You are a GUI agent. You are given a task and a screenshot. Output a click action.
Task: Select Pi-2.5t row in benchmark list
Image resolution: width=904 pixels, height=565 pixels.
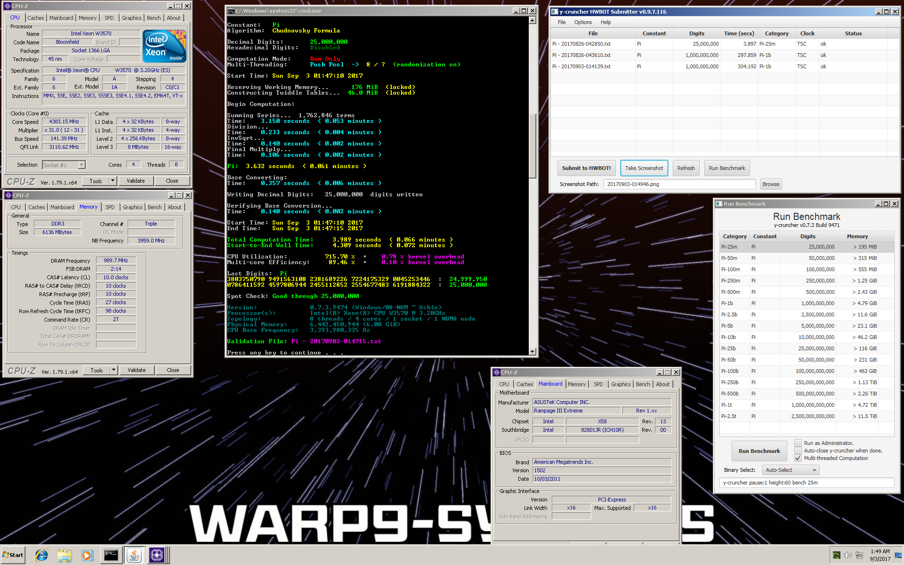tap(807, 416)
